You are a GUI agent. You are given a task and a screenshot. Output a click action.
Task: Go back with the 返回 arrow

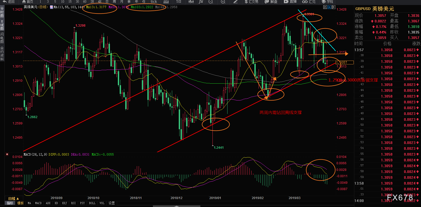pyautogui.click(x=9, y=2)
